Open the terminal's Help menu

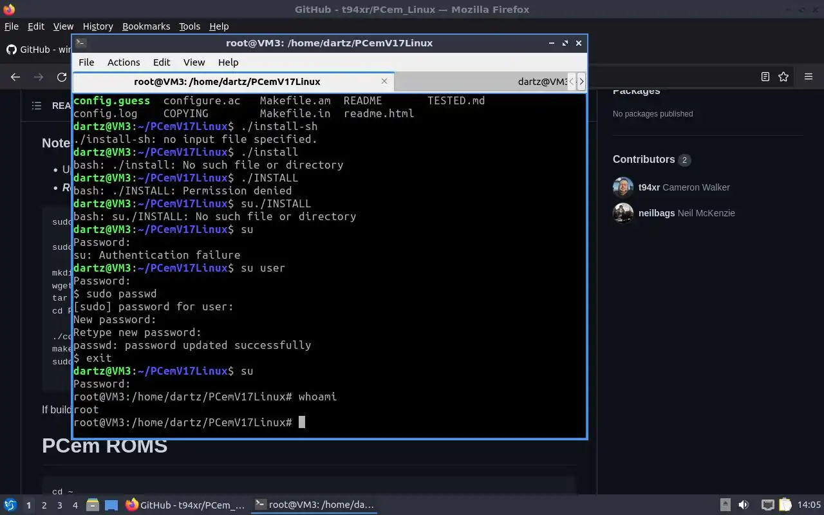click(228, 62)
